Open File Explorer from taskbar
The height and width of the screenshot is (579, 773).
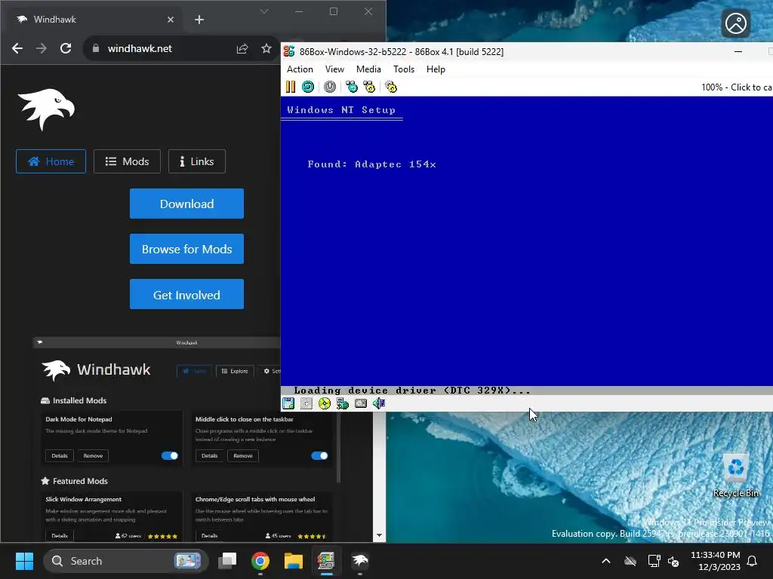click(294, 561)
